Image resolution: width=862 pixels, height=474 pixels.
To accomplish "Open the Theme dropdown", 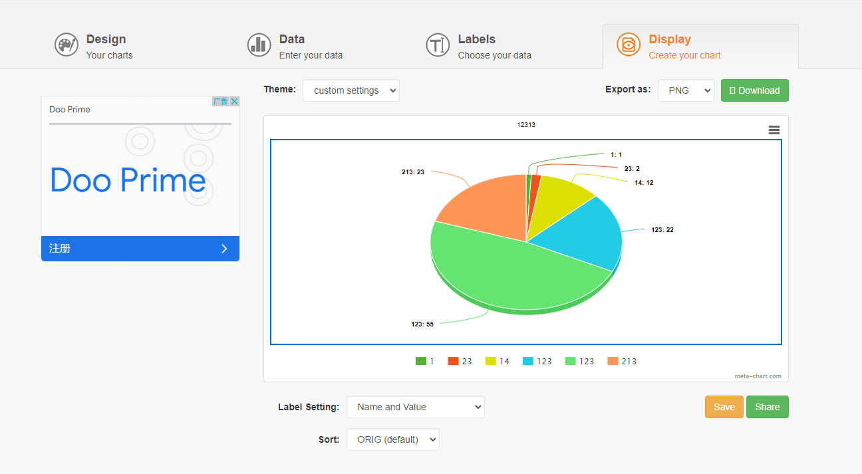I will 351,91.
